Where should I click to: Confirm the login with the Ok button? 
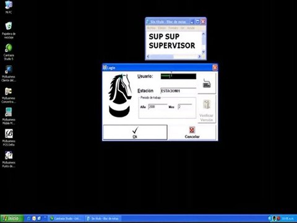pyautogui.click(x=135, y=133)
